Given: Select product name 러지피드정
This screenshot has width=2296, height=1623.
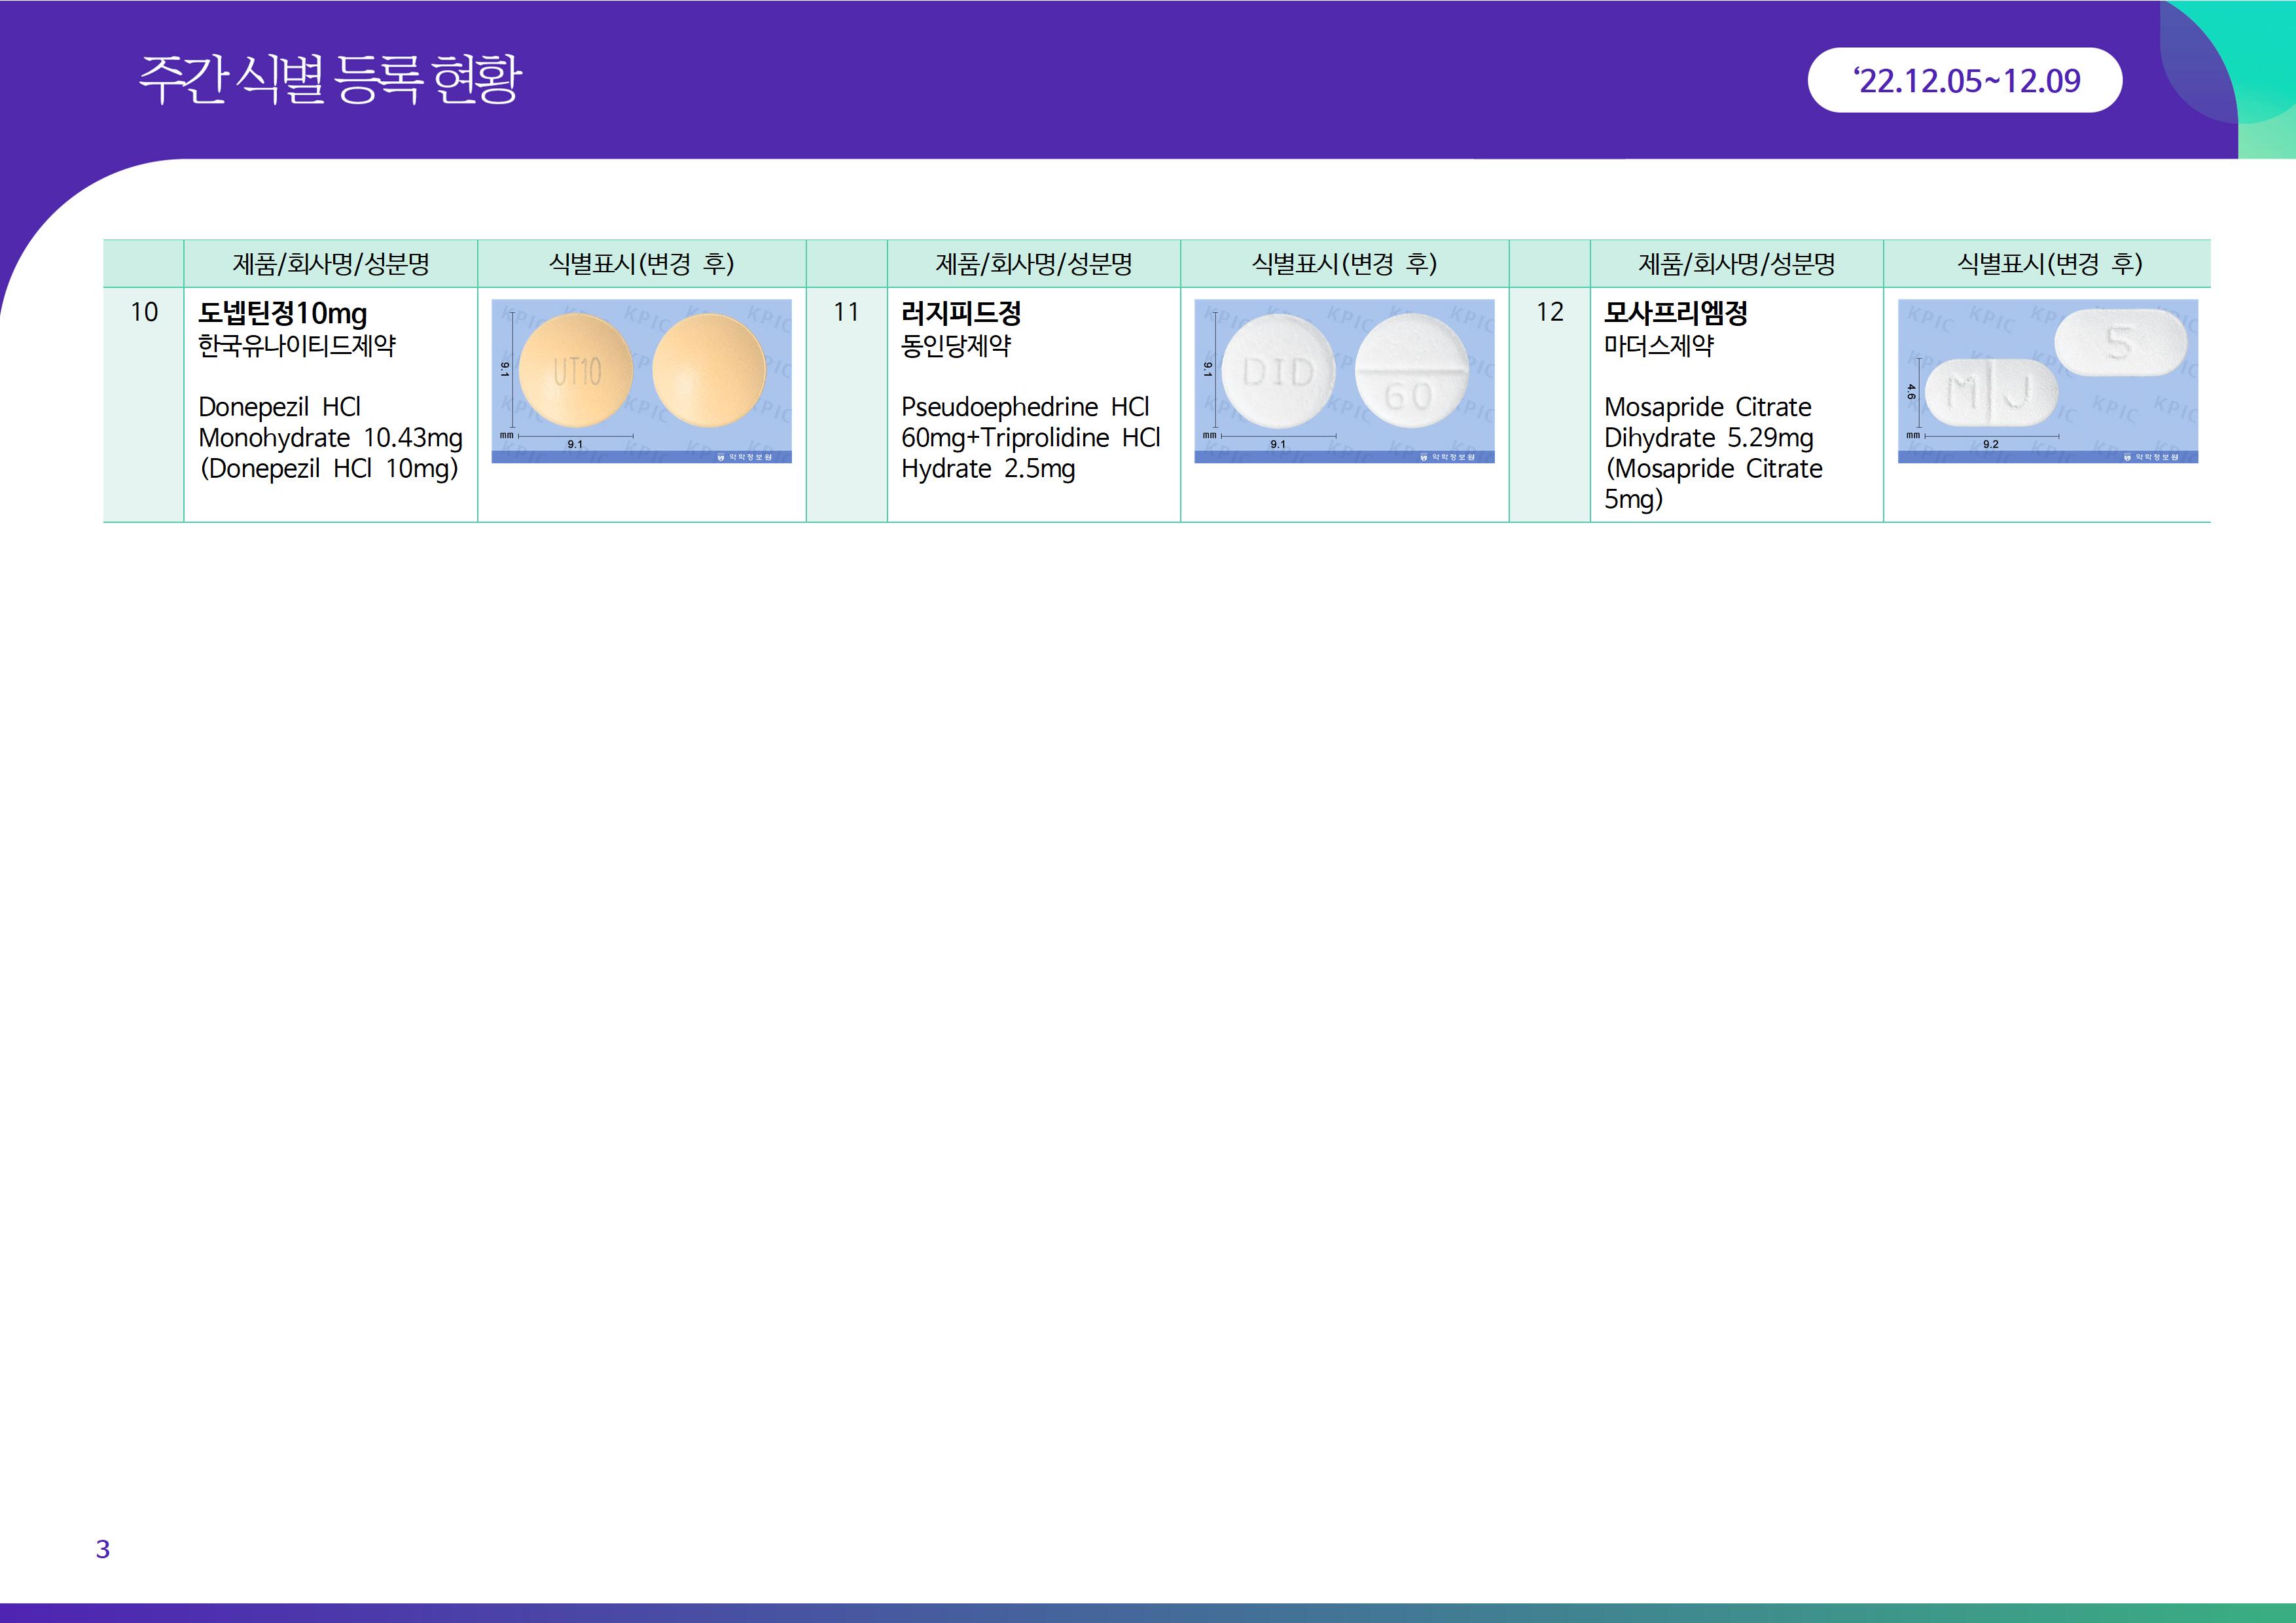Looking at the screenshot, I should 961,313.
